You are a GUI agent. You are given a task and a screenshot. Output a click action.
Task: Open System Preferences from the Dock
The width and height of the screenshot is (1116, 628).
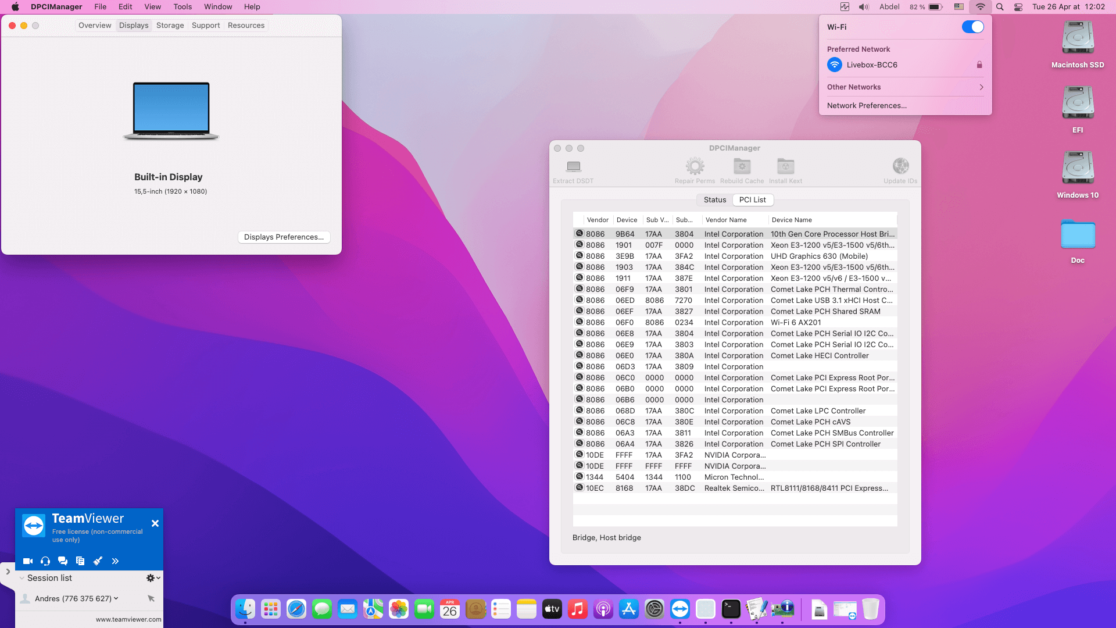[x=654, y=609]
